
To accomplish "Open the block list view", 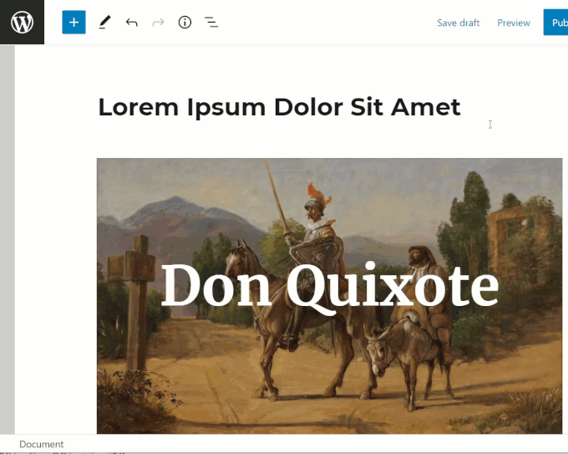I will 211,23.
